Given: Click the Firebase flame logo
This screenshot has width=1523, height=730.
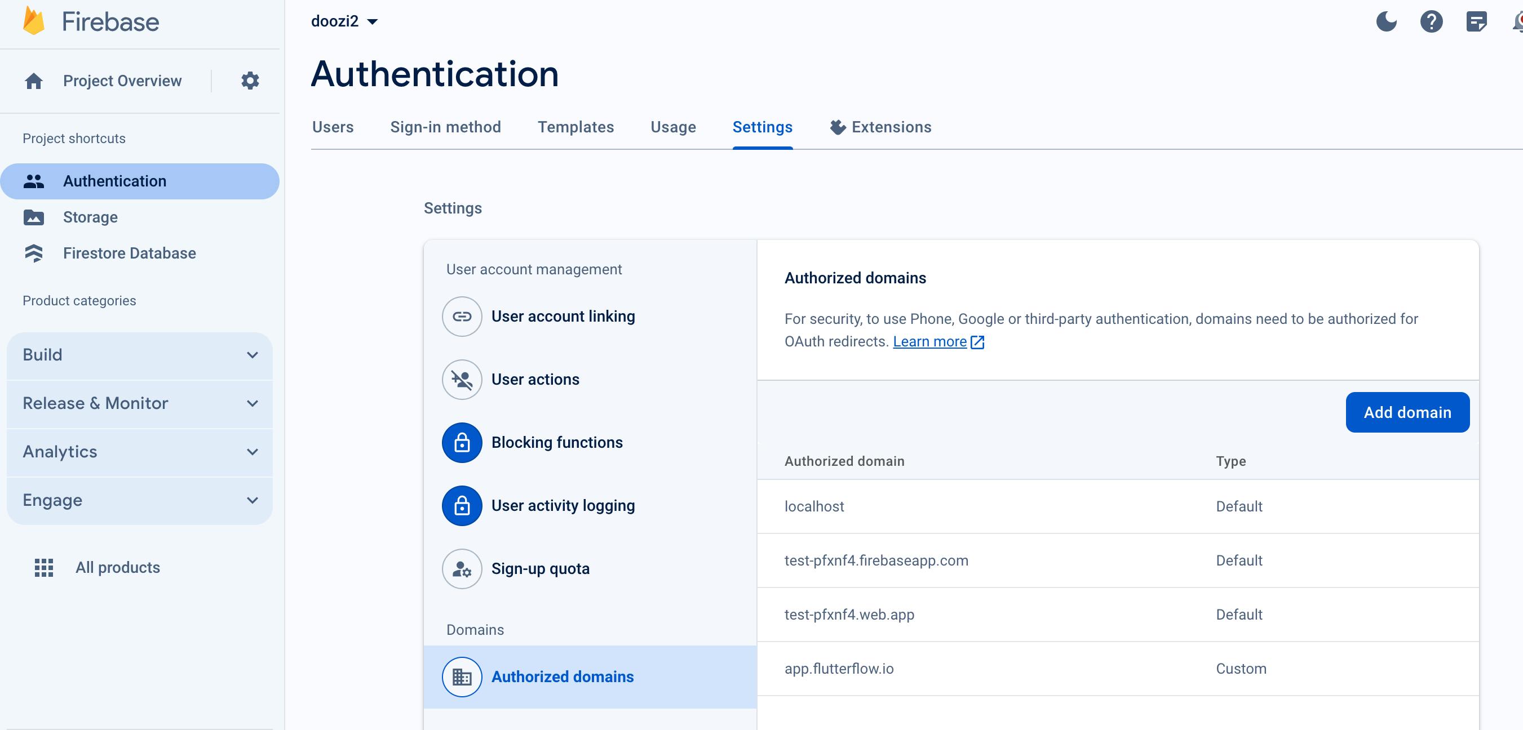Looking at the screenshot, I should [x=34, y=21].
